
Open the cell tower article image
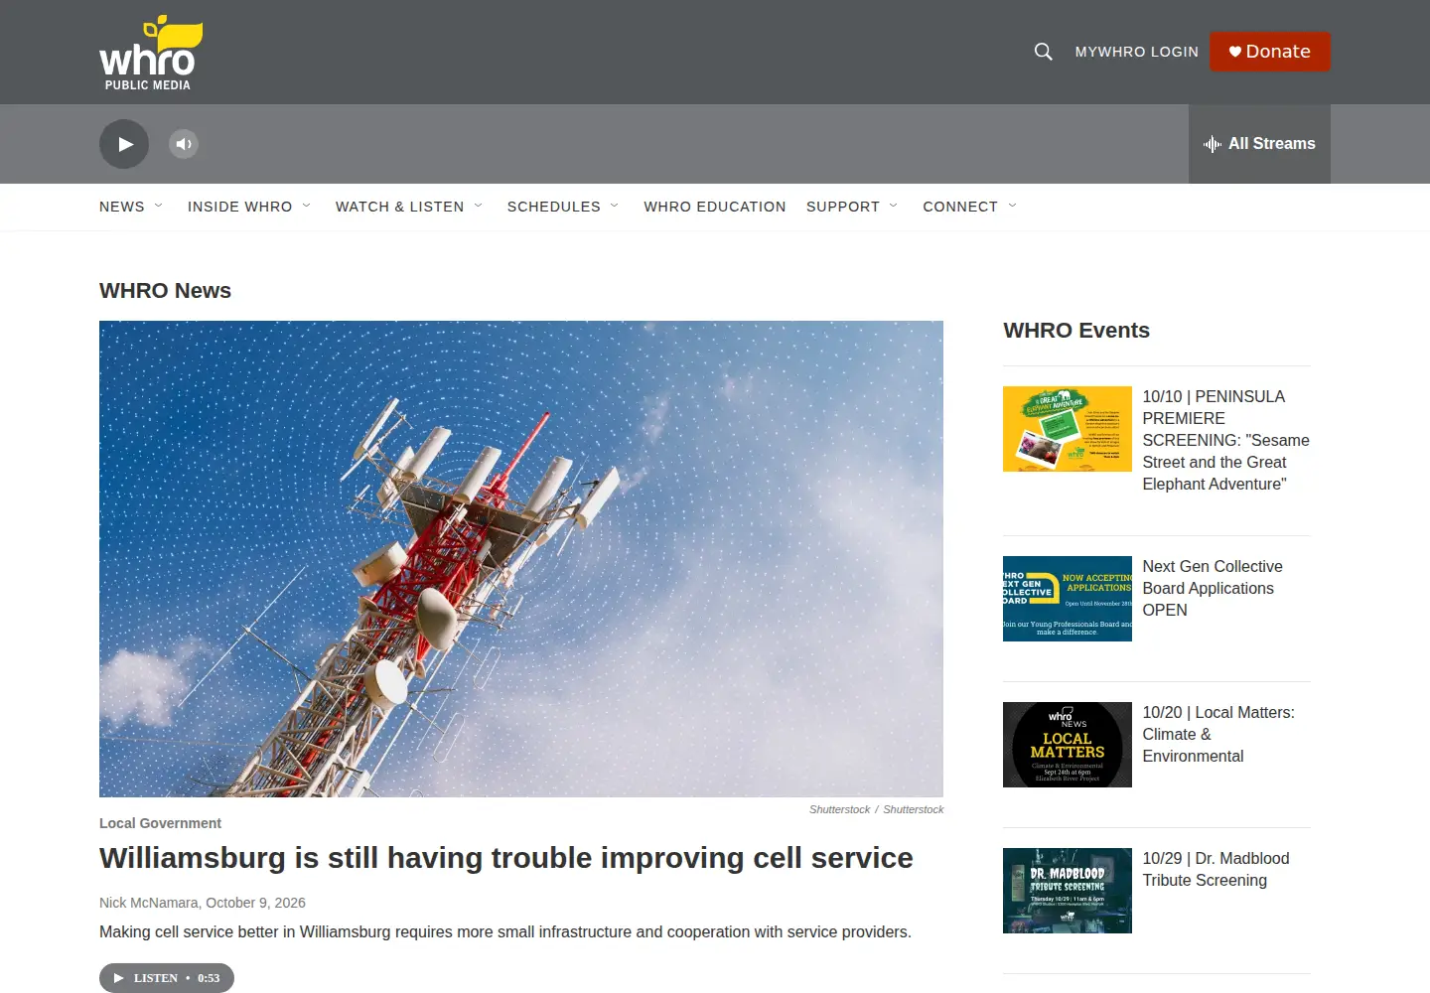tap(521, 558)
